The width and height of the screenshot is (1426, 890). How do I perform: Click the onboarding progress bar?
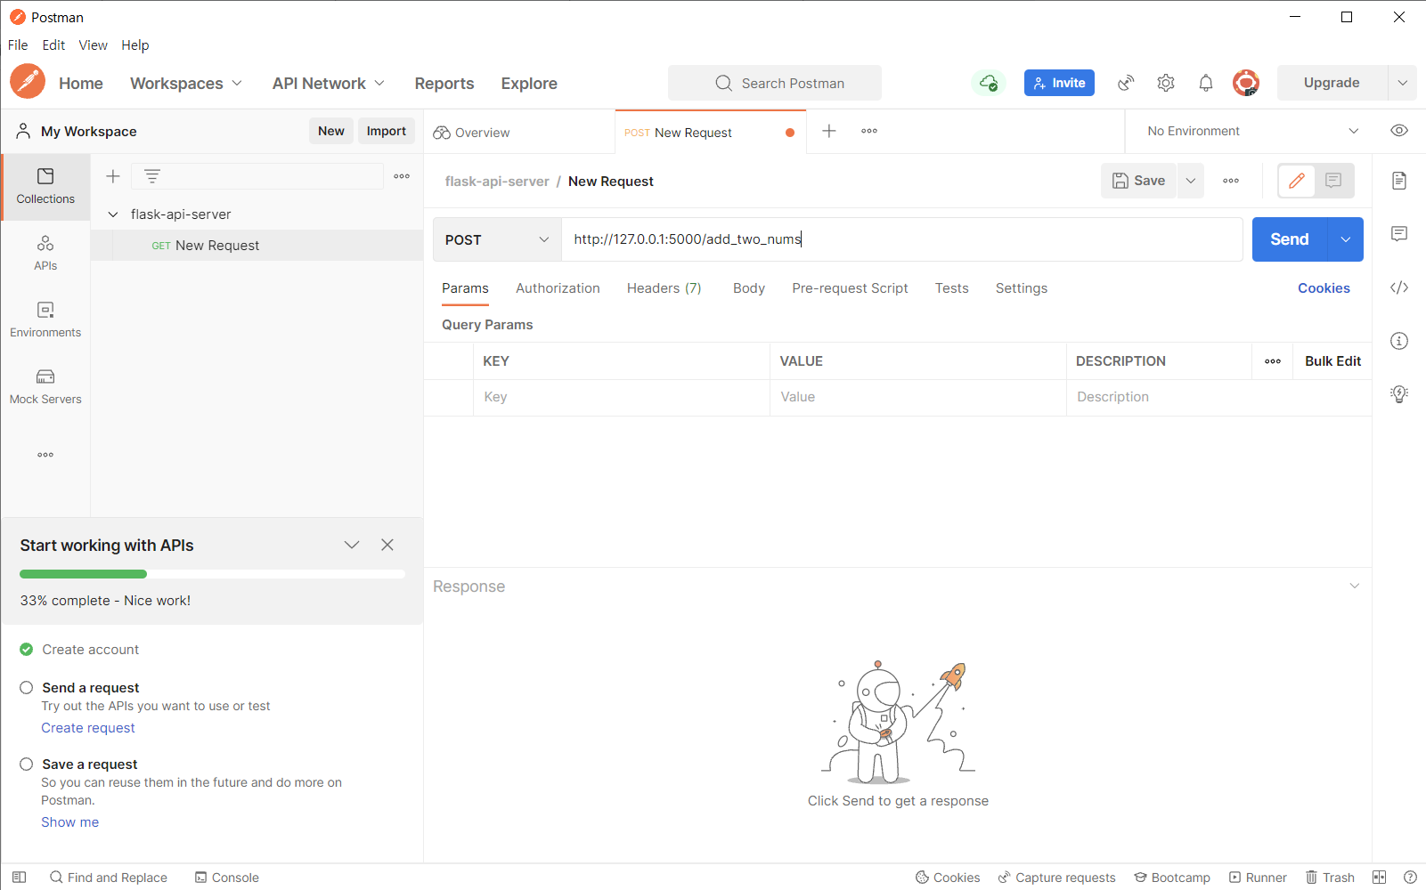click(x=212, y=574)
